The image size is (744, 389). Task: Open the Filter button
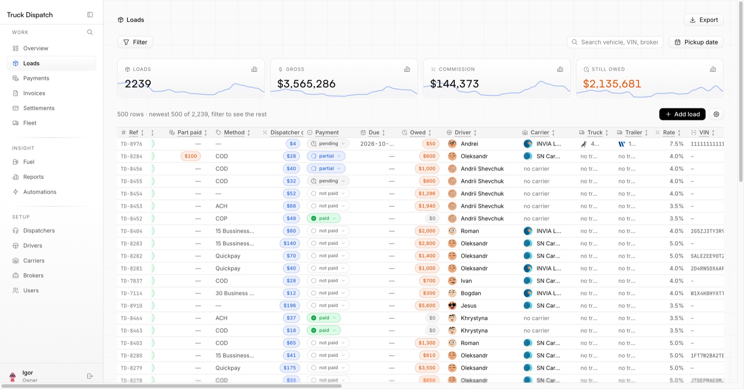click(x=135, y=42)
